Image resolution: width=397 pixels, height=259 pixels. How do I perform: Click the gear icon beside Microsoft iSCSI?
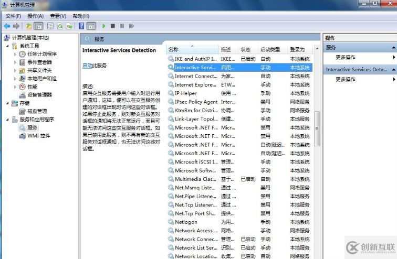coord(171,161)
